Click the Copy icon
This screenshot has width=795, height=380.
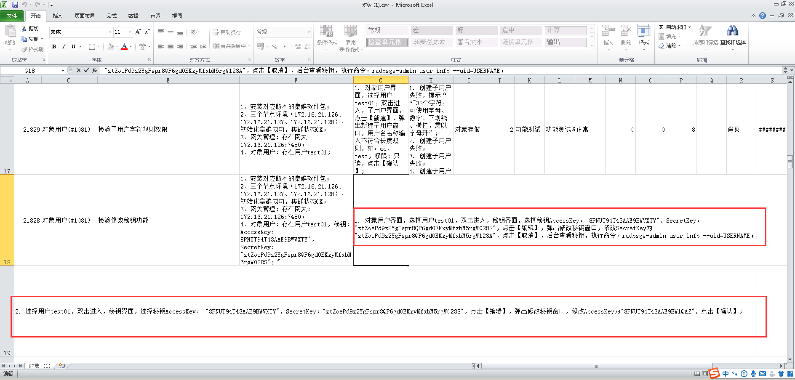tap(24, 39)
